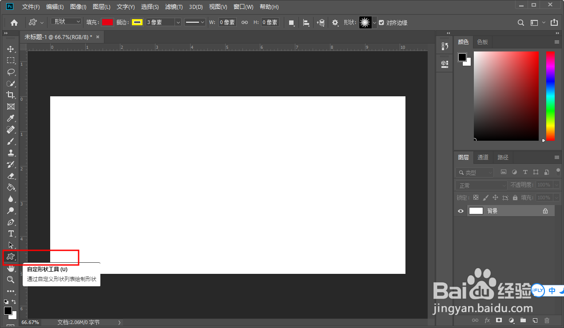Viewport: 564px width, 328px height.
Task: Hide the 背景 layer eye icon
Action: [x=461, y=211]
